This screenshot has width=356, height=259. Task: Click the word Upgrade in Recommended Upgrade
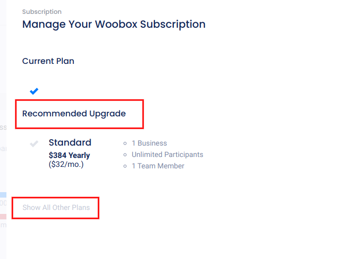tap(107, 114)
